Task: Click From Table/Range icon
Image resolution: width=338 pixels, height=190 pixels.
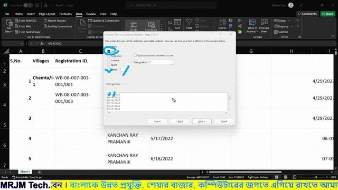Action: [17, 32]
